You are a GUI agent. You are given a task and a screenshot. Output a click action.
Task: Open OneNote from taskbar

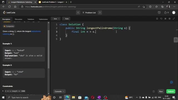[99, 97]
